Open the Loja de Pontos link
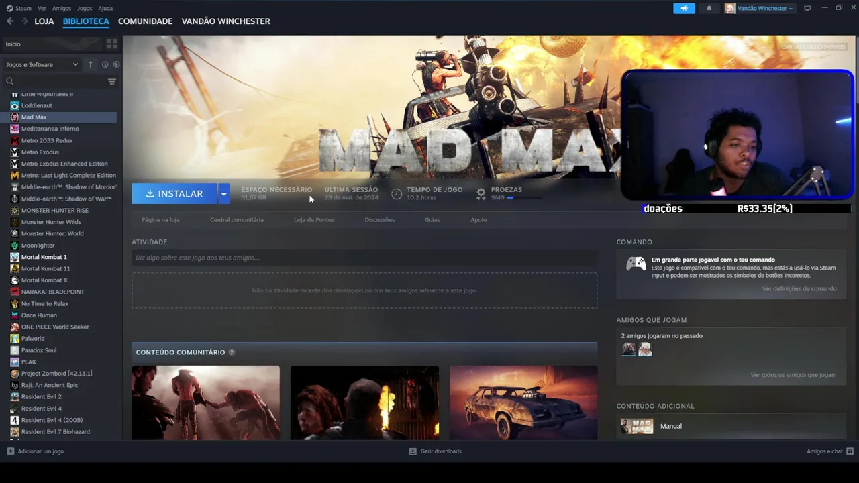 [314, 220]
